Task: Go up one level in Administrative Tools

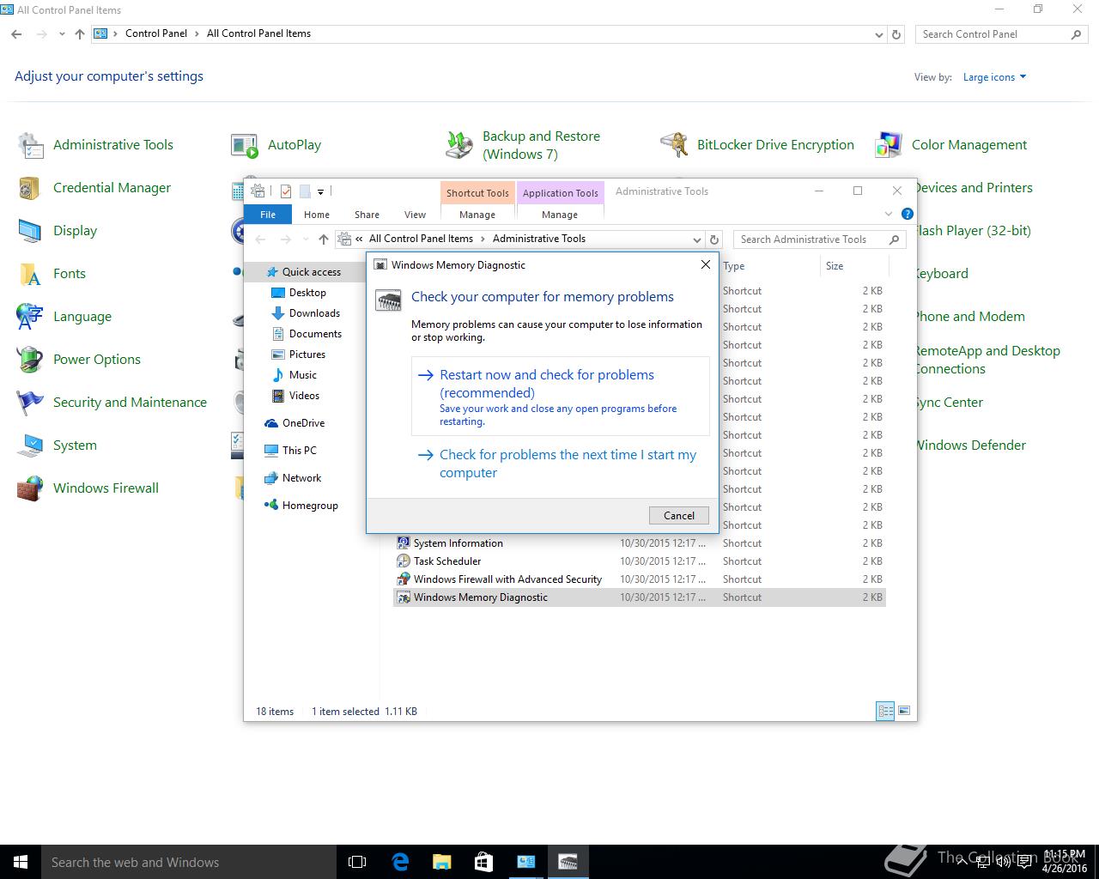Action: pos(323,239)
